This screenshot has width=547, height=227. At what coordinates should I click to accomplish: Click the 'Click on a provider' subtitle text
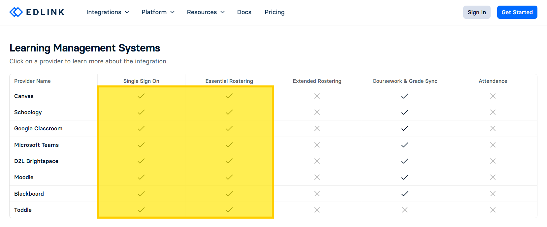coord(88,61)
